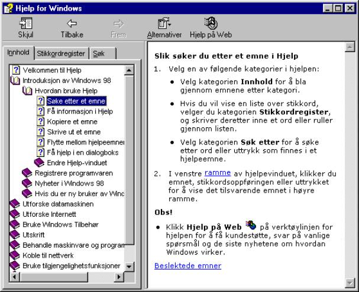Open the ramme glossary link
Screen dimensions: 359x292
(x=218, y=173)
